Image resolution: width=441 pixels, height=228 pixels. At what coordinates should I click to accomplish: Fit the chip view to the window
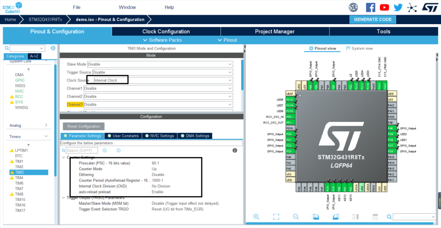276,217
